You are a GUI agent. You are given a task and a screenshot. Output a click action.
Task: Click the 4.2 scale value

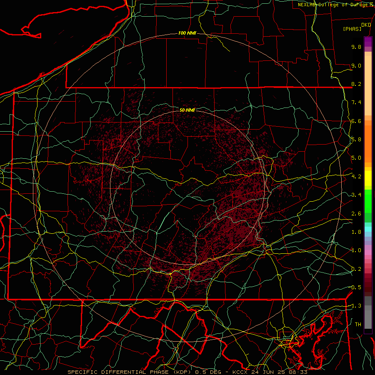pos(356,177)
